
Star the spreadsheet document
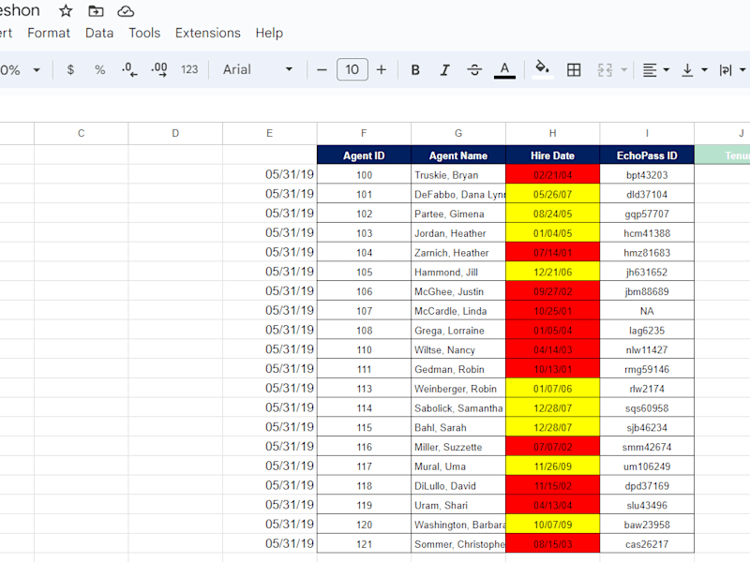pos(66,11)
